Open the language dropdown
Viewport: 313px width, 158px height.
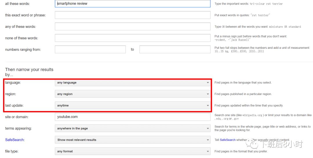click(x=132, y=82)
